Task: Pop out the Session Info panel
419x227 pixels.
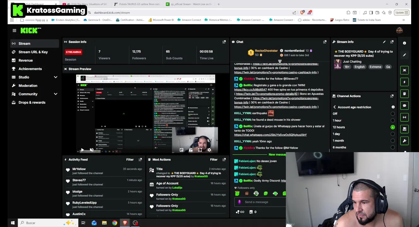Action: (x=224, y=42)
